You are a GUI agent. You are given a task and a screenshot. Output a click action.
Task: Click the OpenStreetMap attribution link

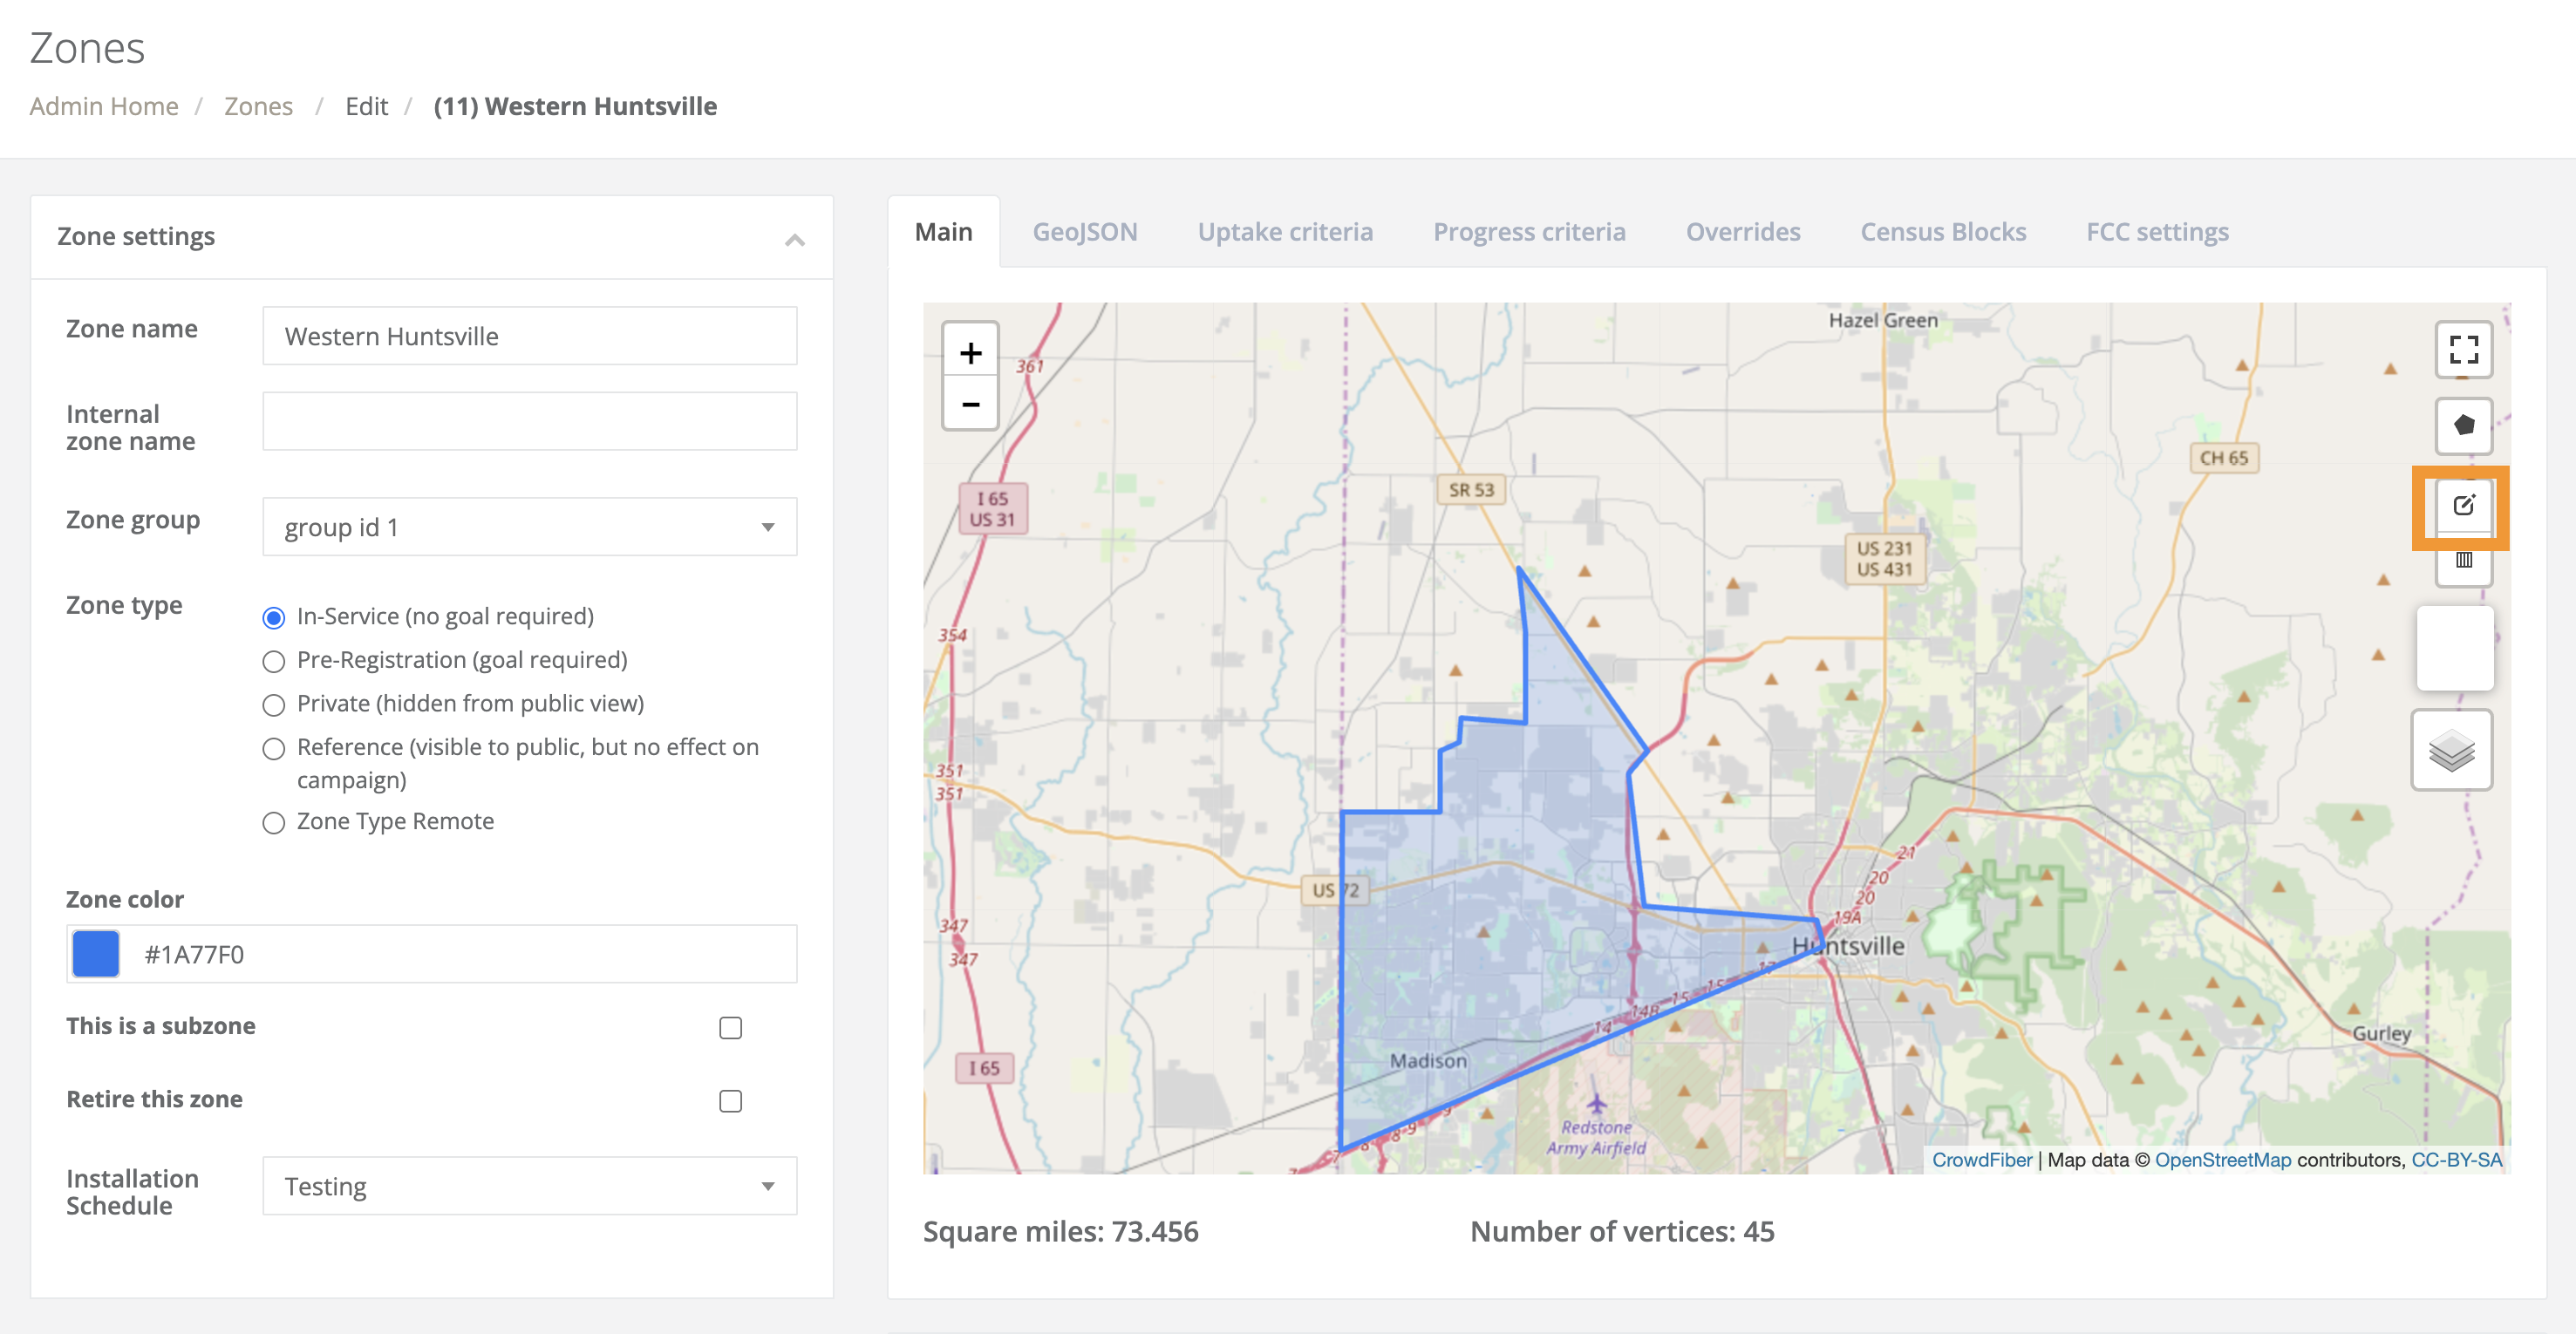[2224, 1160]
